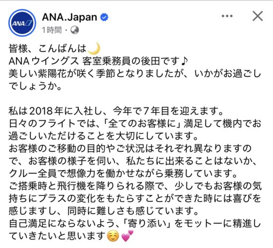Click the globe public audience icon

[x=74, y=30]
